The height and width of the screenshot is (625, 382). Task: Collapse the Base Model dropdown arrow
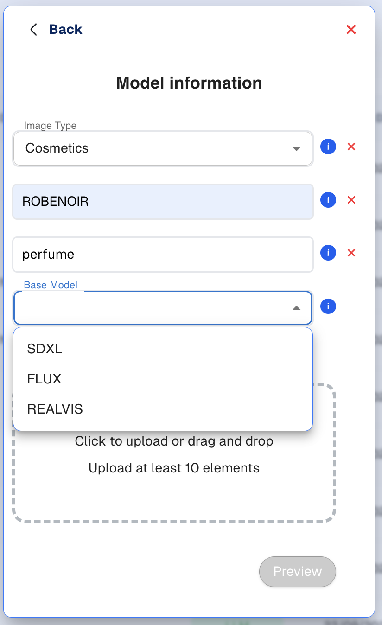(296, 308)
